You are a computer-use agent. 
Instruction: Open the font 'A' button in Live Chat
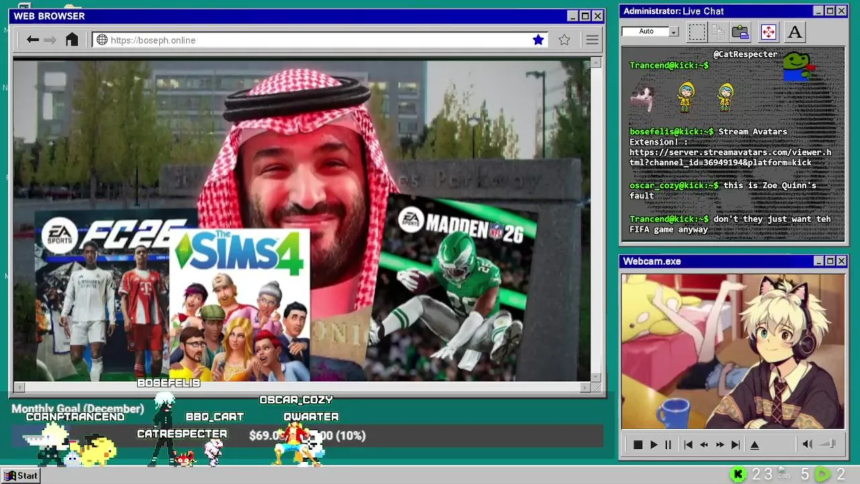pos(795,32)
